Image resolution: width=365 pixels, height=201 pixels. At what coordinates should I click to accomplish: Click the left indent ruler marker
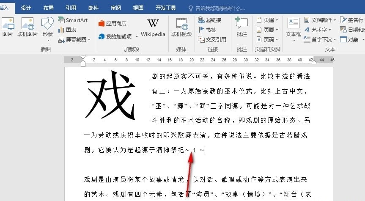[83, 65]
